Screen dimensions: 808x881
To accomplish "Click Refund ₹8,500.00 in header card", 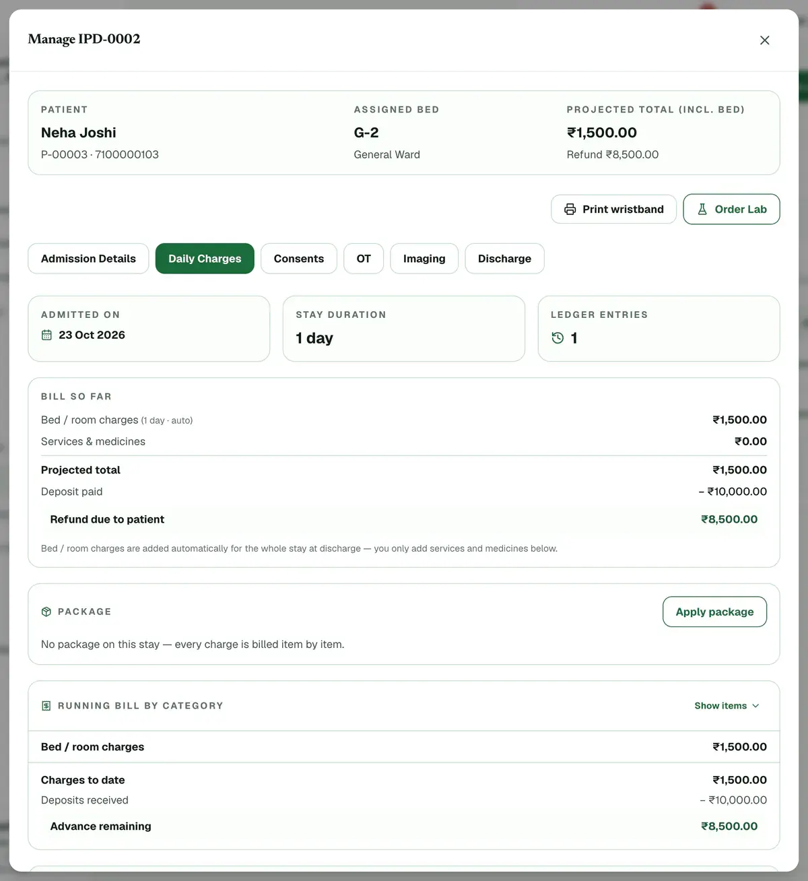I will point(613,154).
